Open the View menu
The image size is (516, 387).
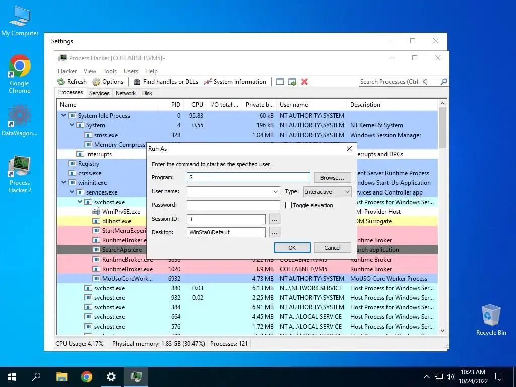pos(90,71)
